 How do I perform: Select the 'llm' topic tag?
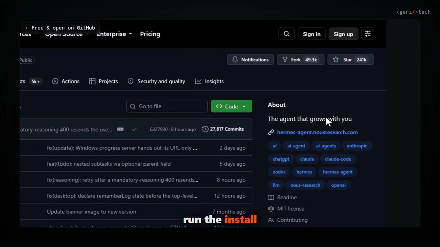coord(276,185)
